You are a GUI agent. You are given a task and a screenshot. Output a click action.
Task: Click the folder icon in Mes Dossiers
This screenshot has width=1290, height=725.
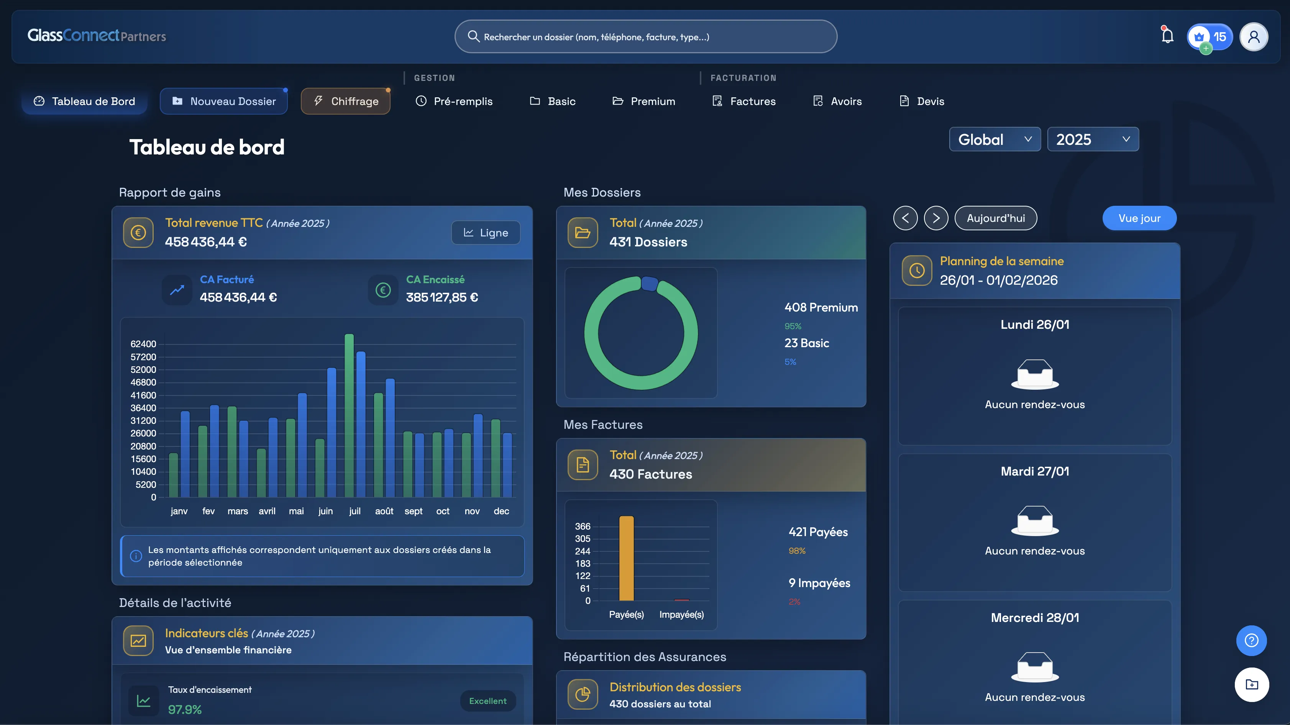[583, 232]
